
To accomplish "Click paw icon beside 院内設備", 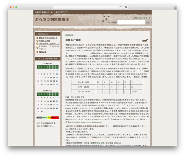I will tap(37, 52).
